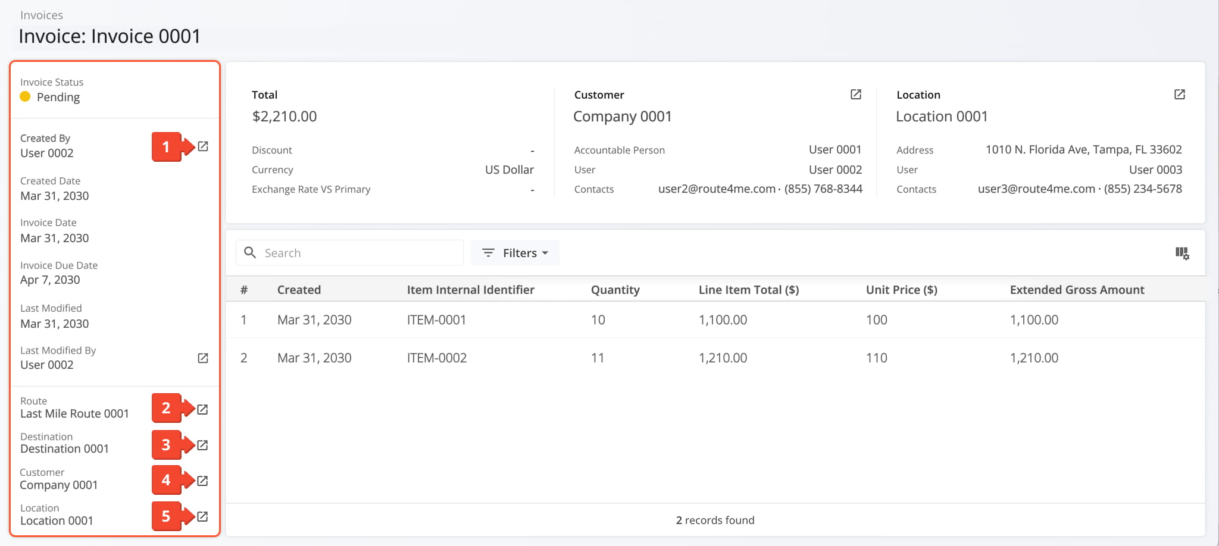Viewport: 1219px width, 546px height.
Task: Sort by Created column header
Action: (x=299, y=290)
